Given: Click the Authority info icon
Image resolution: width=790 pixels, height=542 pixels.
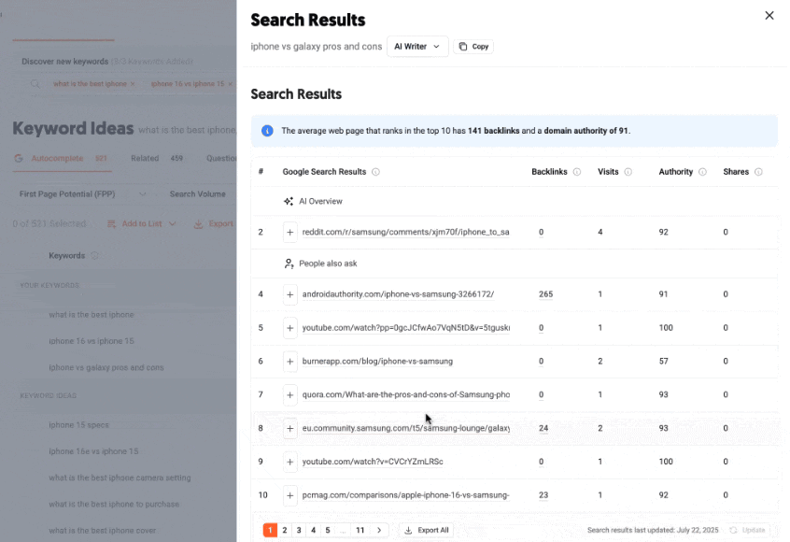Looking at the screenshot, I should pyautogui.click(x=702, y=172).
